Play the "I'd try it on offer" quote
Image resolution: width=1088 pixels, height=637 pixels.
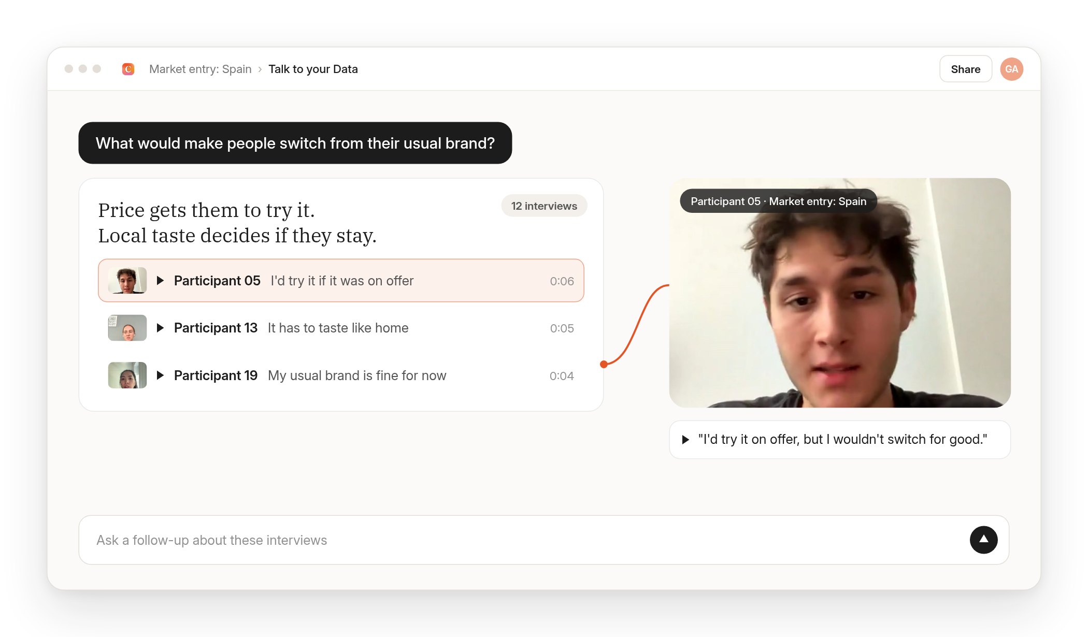(685, 440)
